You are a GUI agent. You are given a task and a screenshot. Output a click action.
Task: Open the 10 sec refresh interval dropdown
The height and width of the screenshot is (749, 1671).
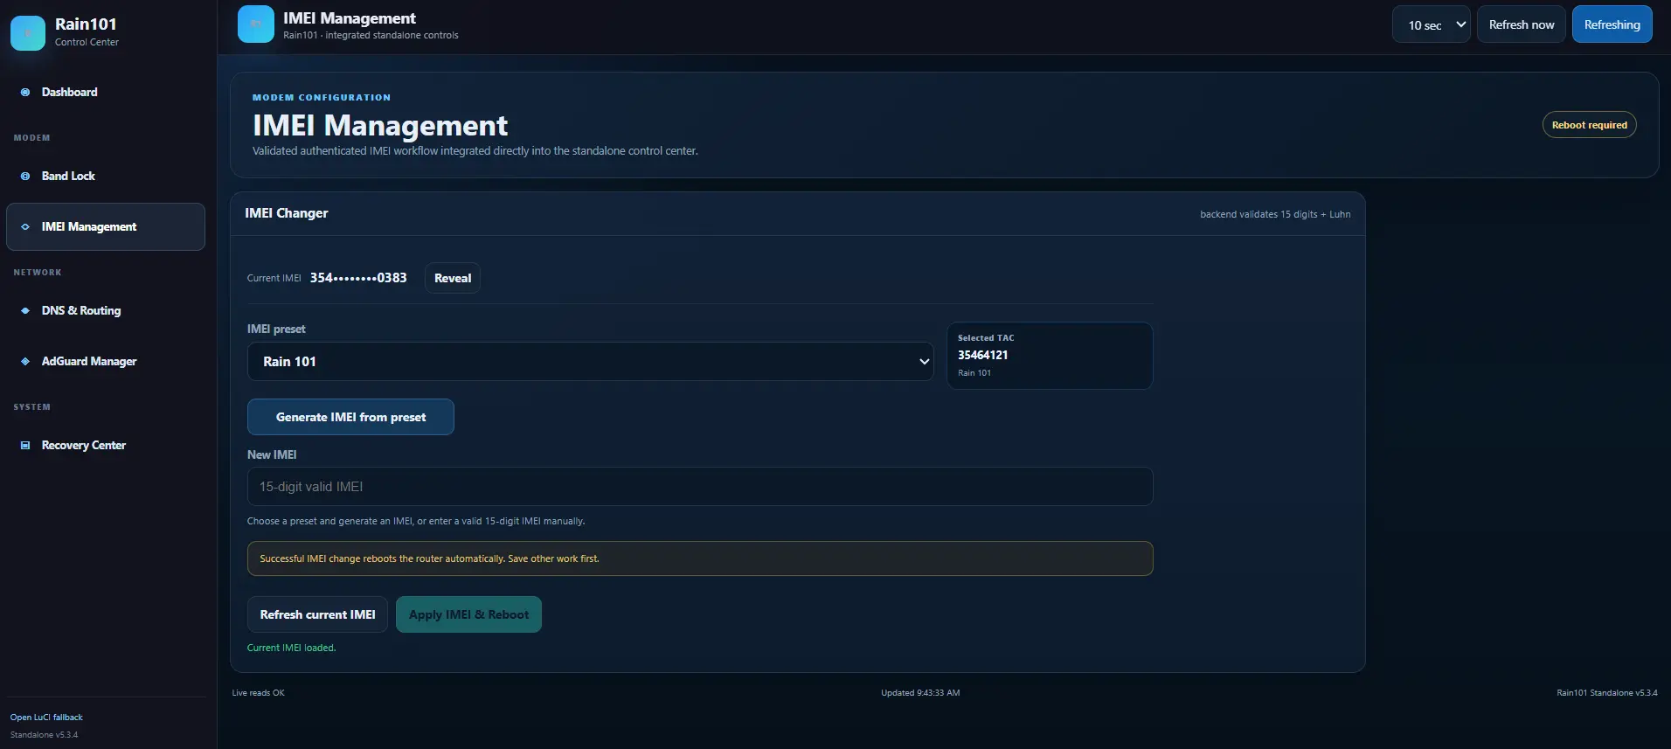click(x=1432, y=24)
